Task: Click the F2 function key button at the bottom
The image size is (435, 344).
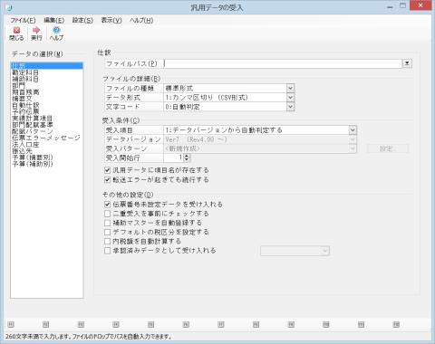Action: pyautogui.click(x=45, y=324)
